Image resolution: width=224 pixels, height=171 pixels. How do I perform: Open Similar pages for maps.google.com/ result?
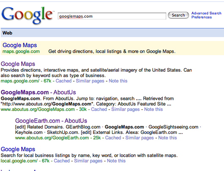pyautogui.click(x=90, y=81)
